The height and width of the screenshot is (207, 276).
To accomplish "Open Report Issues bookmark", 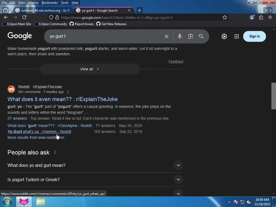I will pyautogui.click(x=82, y=24).
